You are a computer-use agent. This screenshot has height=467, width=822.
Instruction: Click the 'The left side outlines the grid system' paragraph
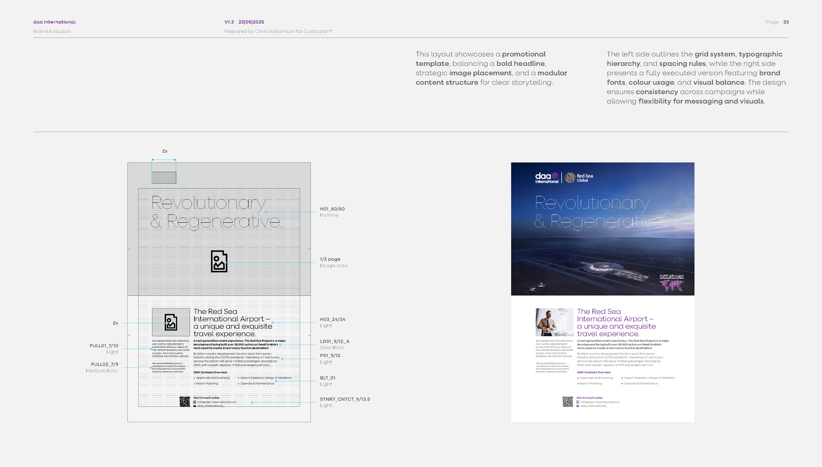[696, 78]
